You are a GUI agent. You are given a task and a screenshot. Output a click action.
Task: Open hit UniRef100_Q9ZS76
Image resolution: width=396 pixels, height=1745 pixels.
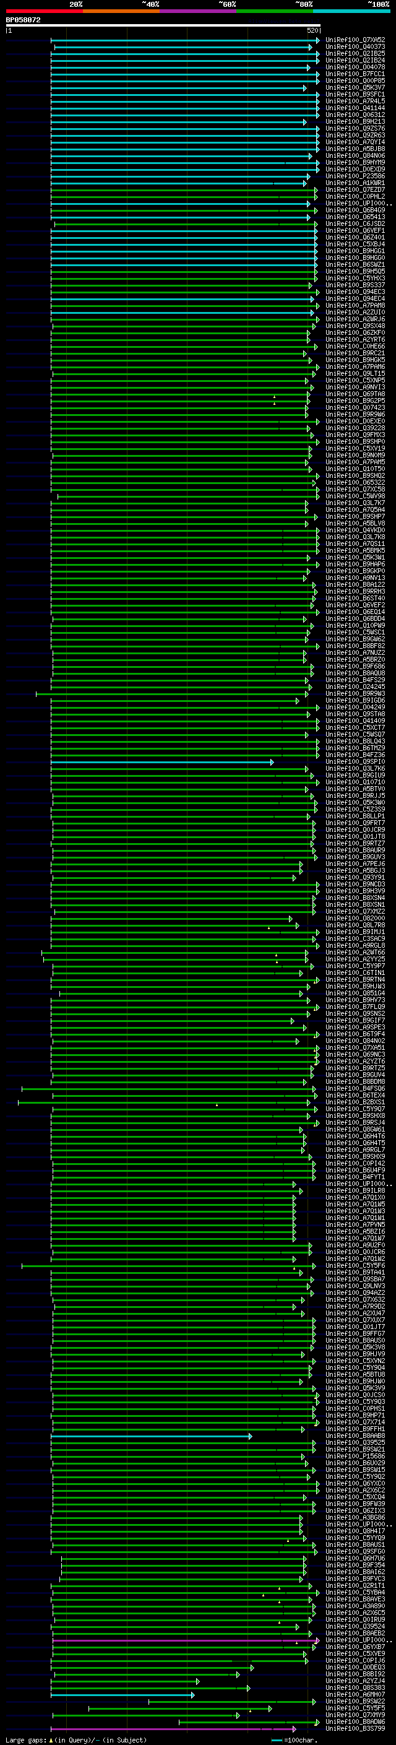coord(355,129)
